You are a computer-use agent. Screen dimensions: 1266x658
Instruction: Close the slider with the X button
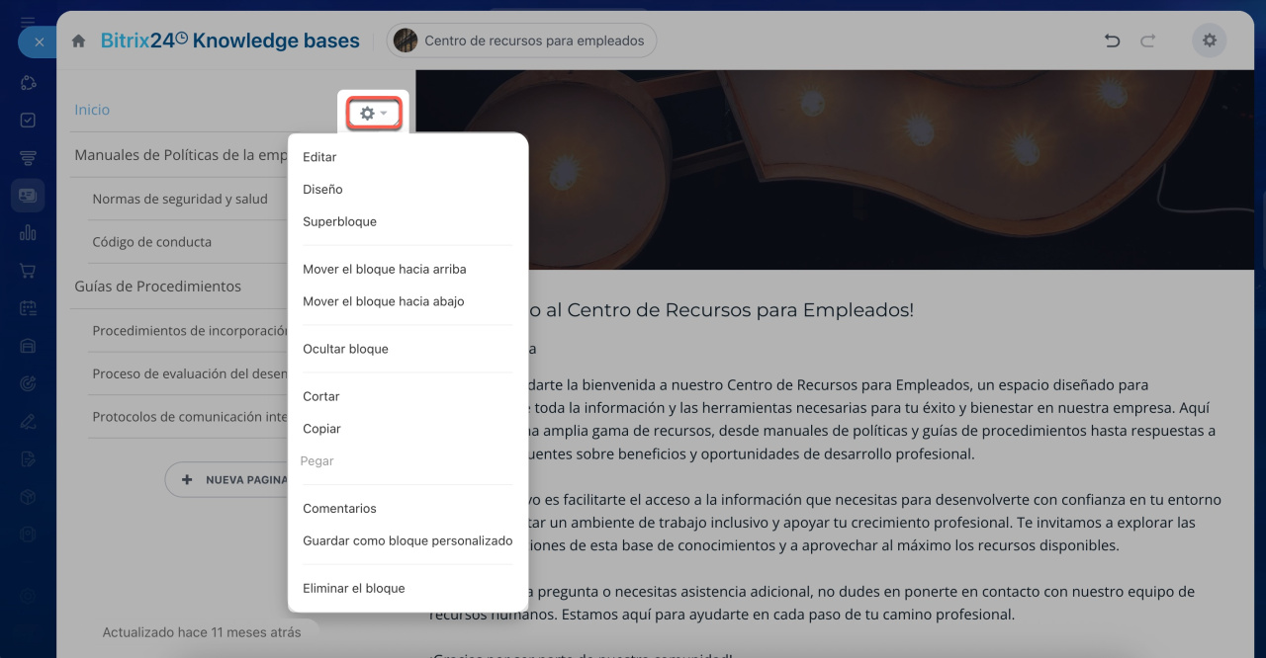pyautogui.click(x=38, y=42)
